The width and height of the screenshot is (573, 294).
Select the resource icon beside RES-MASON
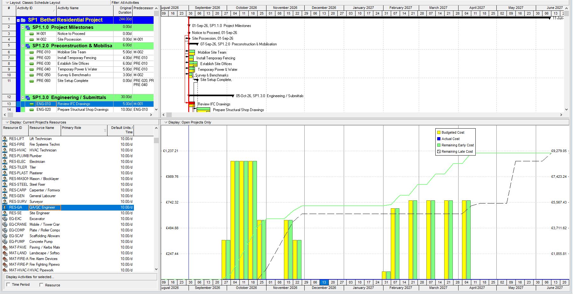tap(5, 179)
